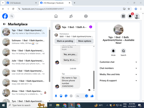
Task: Open the Chrome three-dot menu
Action: tap(141, 9)
